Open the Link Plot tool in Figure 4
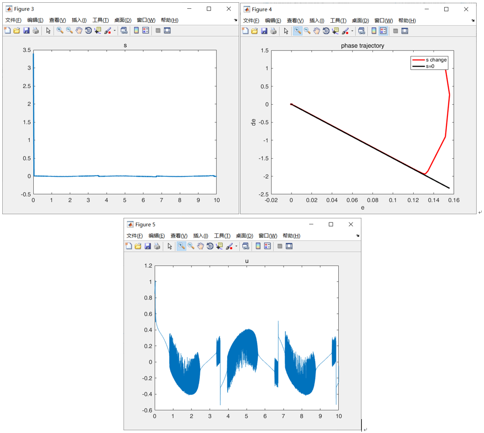The image size is (484, 433). coord(362,31)
